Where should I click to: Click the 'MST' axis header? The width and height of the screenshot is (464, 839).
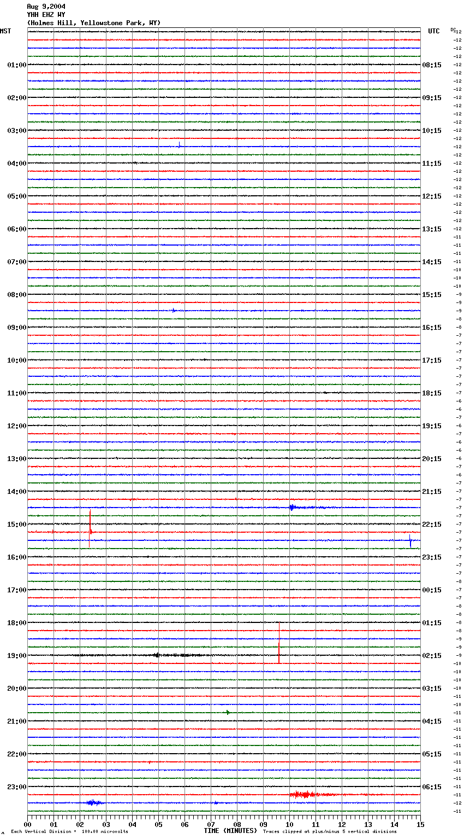point(5,31)
